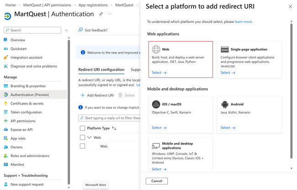Click the Got feedback person icon
Image resolution: width=297 pixels, height=190 pixels.
click(80, 30)
